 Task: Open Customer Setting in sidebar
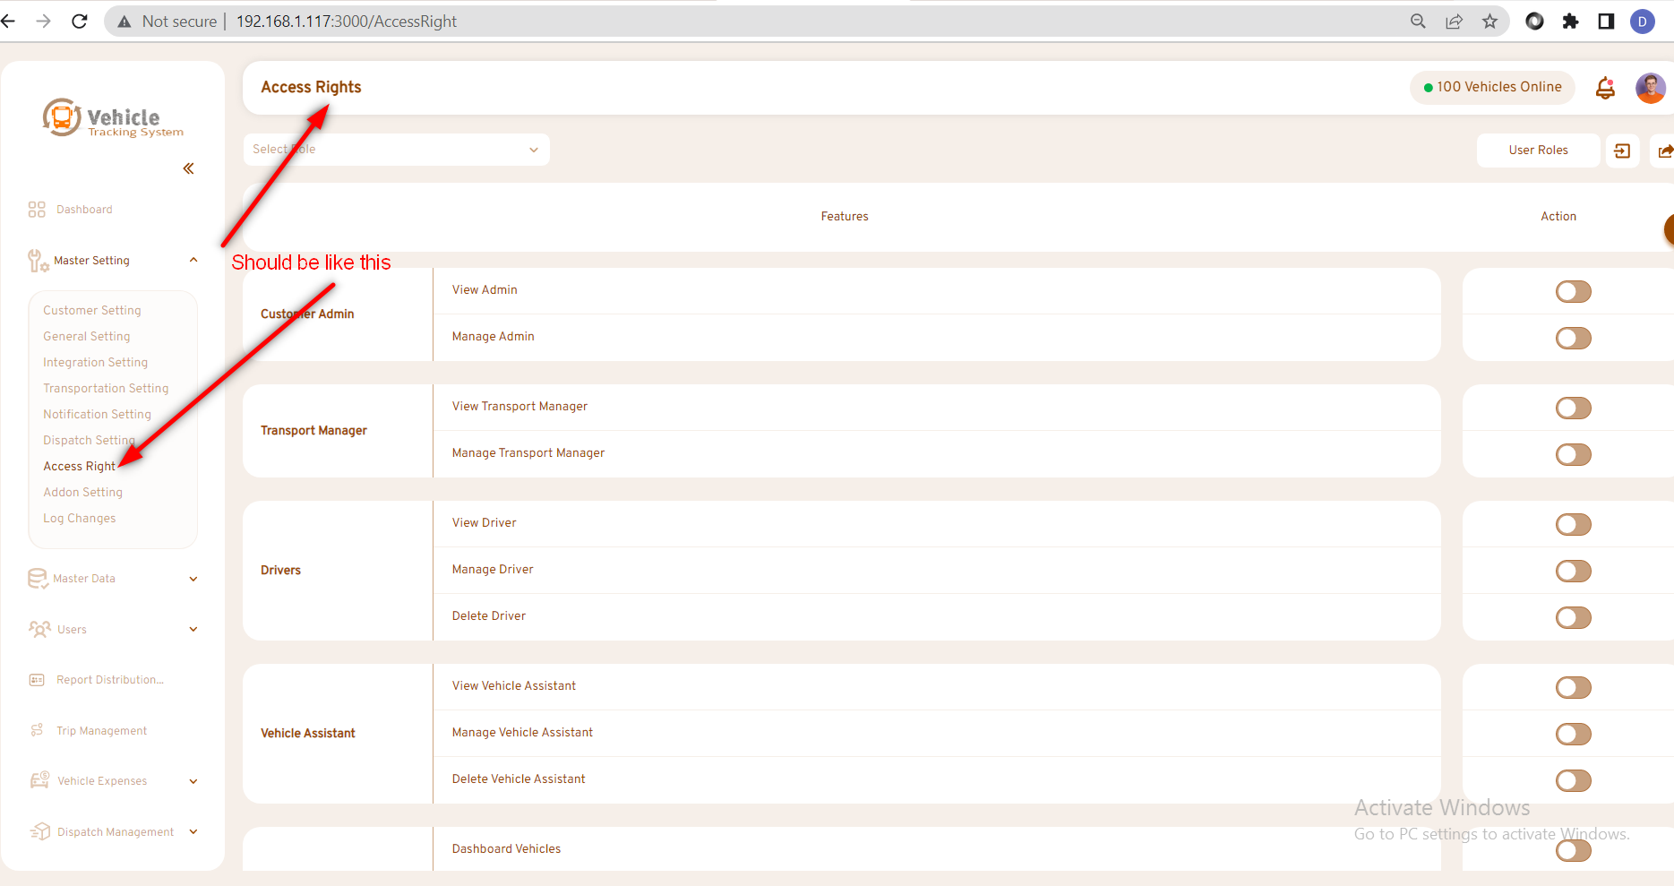tap(92, 311)
